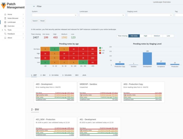Click the red >10 legend swatch

coord(100,53)
